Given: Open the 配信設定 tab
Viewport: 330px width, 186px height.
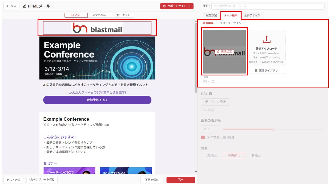Looking at the screenshot, I should pos(211,15).
